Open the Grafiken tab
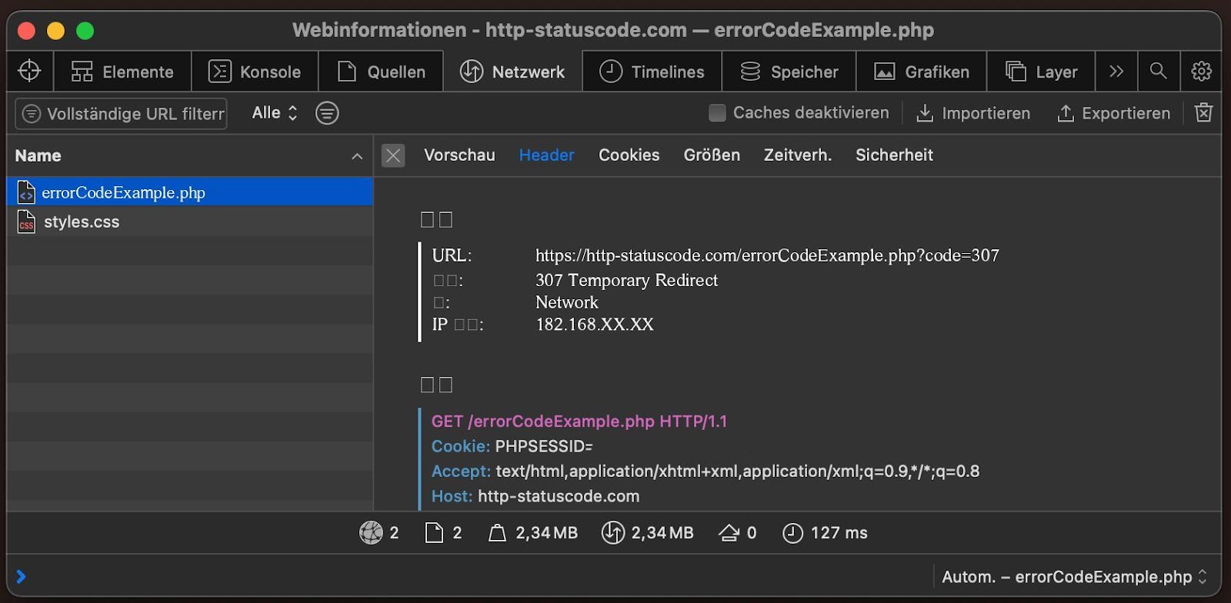 pyautogui.click(x=921, y=72)
